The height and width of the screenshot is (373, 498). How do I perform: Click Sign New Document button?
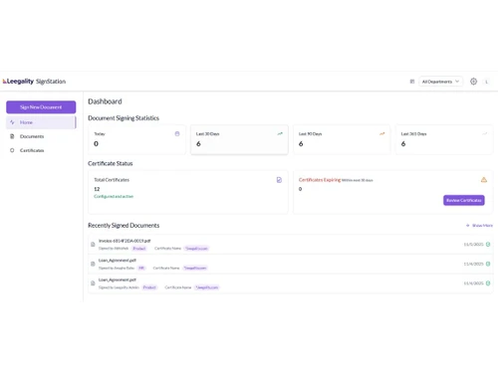point(41,107)
